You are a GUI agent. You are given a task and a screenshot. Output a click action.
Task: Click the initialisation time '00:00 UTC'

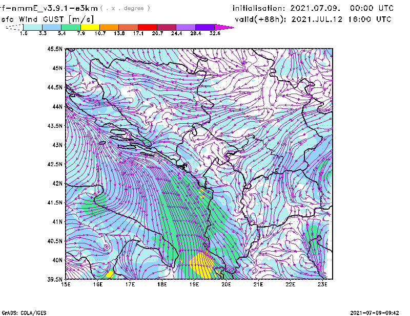pyautogui.click(x=372, y=8)
